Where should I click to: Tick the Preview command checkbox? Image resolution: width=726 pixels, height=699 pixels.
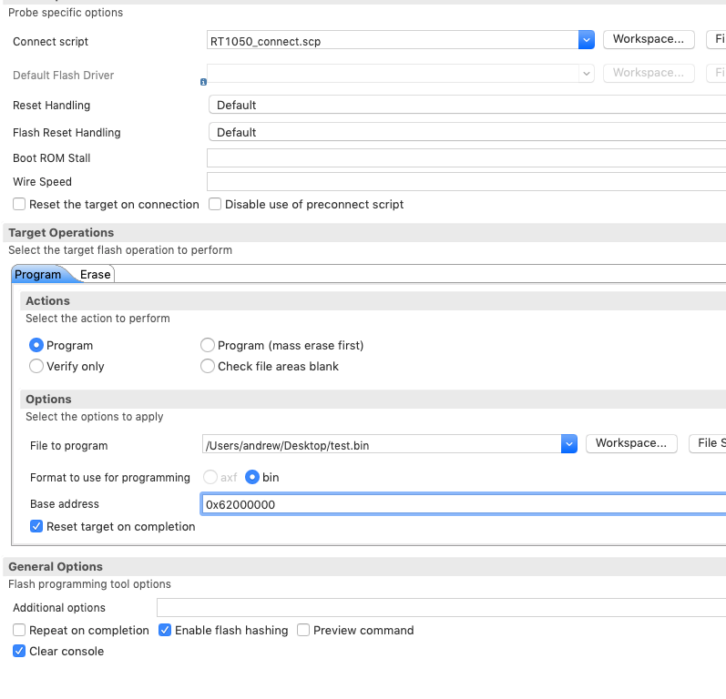click(x=303, y=630)
